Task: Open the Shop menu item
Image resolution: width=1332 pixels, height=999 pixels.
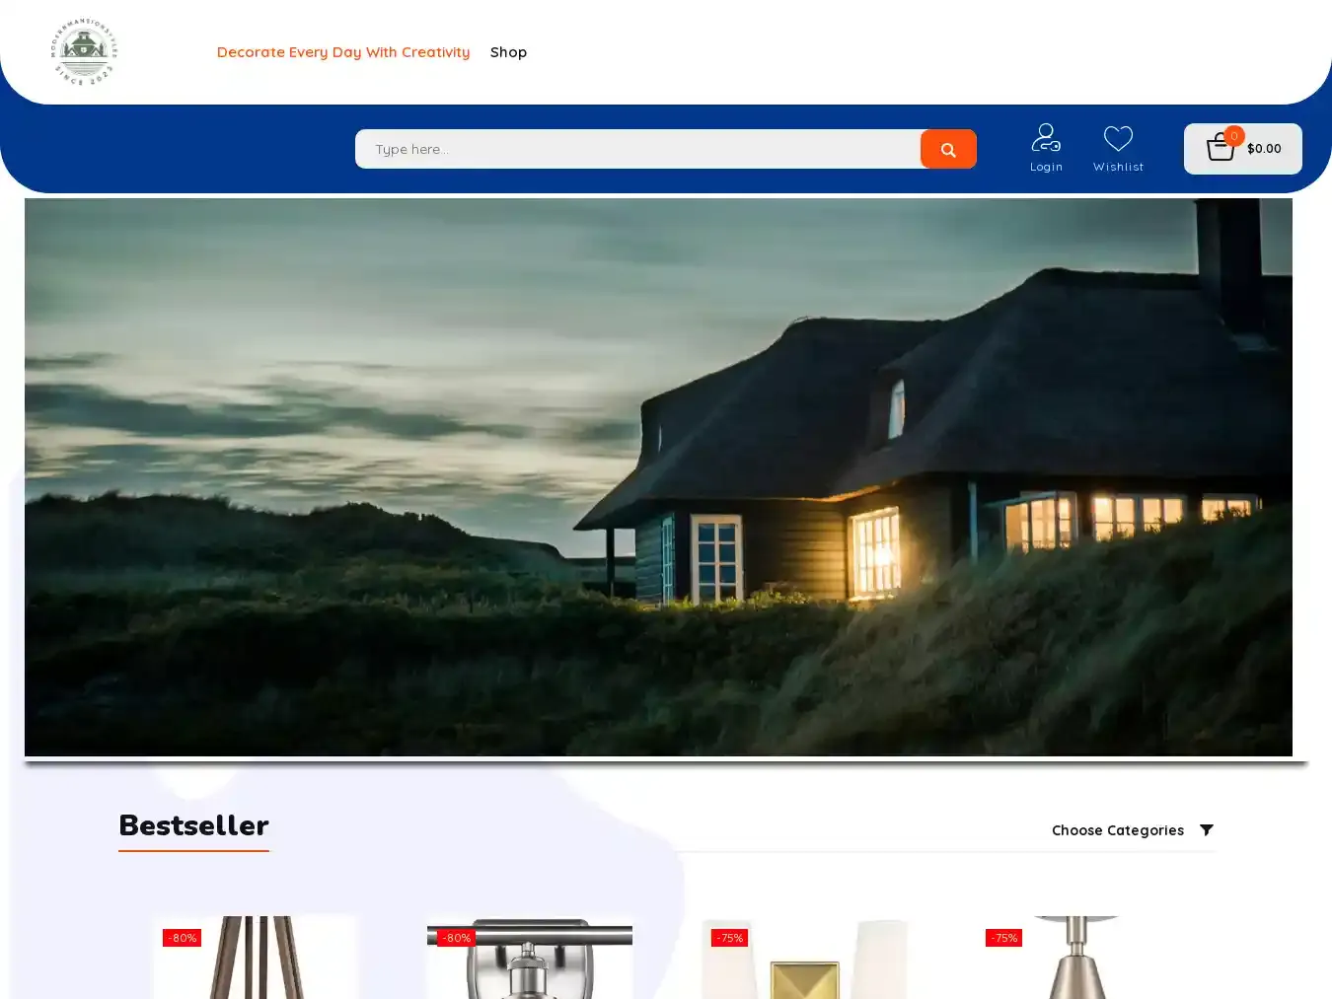Action: (508, 52)
